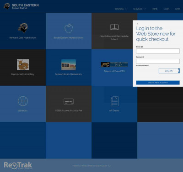The height and width of the screenshot is (172, 183).
Task: Click Create New Account button
Action: pos(158,83)
